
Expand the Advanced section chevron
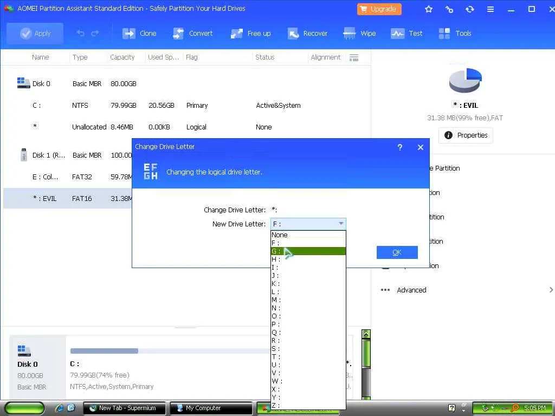click(551, 290)
